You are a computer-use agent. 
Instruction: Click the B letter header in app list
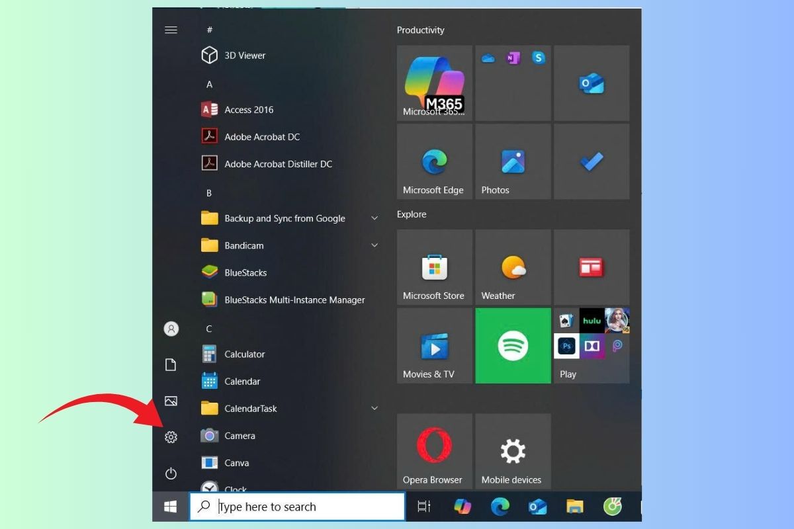(x=209, y=193)
